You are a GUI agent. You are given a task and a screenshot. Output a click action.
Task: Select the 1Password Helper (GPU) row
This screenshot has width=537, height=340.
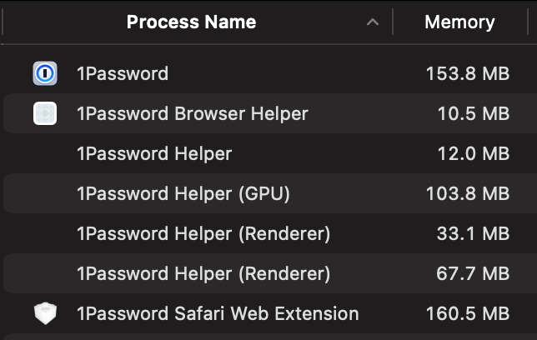point(270,193)
